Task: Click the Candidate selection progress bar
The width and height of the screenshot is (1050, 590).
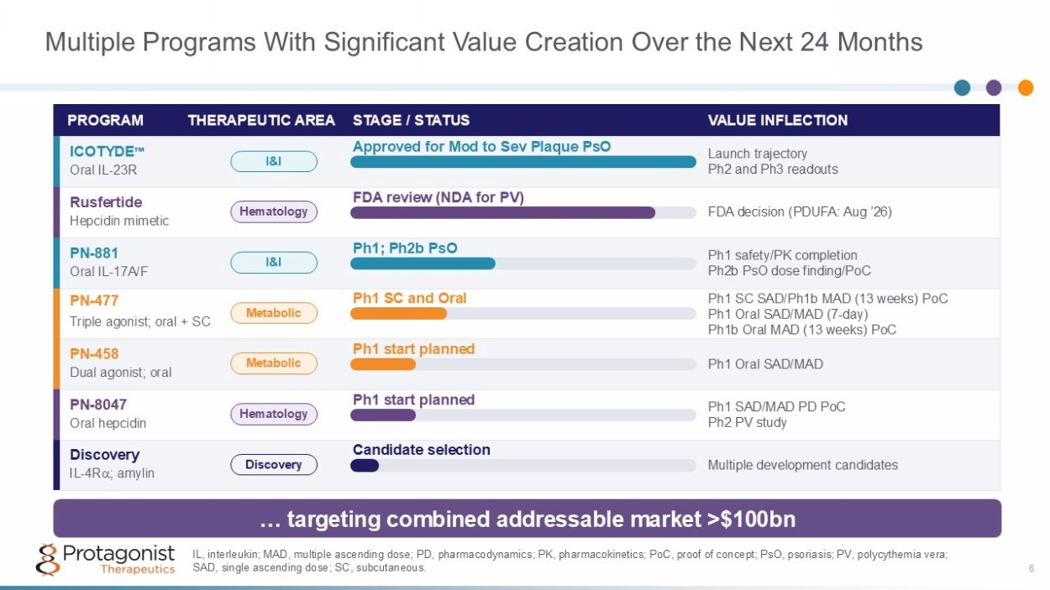Action: 523,465
